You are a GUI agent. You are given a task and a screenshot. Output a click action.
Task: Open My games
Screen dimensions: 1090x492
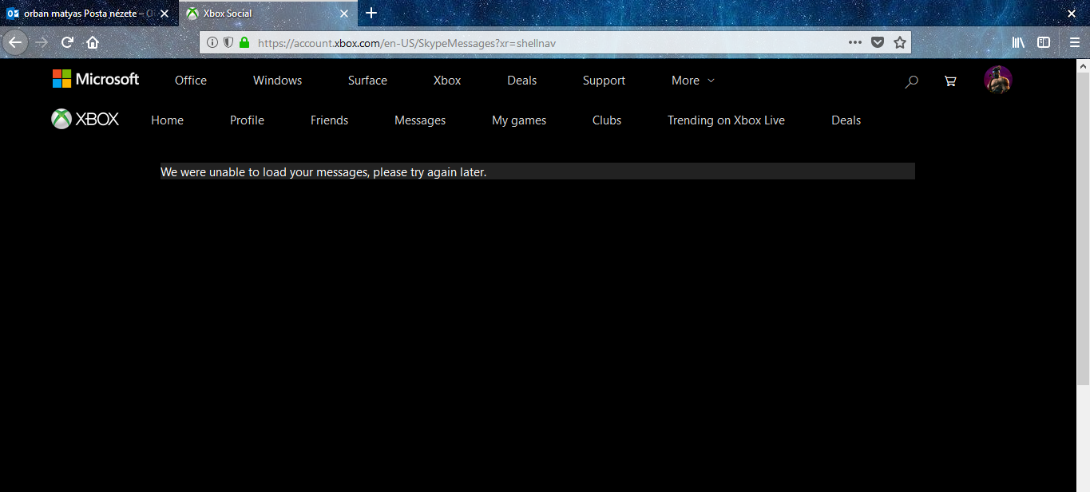pos(519,120)
